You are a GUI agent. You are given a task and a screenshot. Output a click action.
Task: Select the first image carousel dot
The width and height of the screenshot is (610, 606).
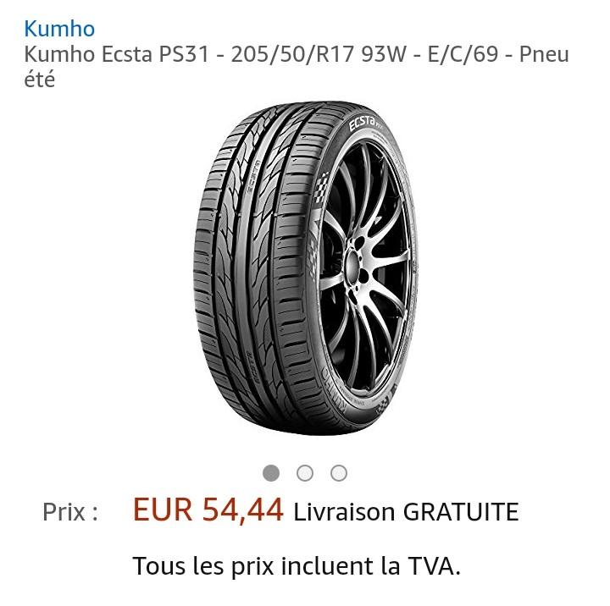(x=271, y=473)
